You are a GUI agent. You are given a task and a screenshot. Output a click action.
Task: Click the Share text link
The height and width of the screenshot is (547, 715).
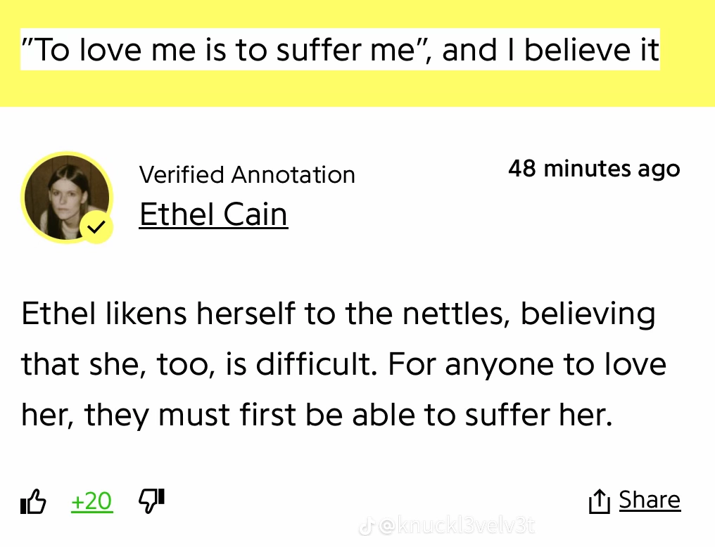(x=650, y=500)
